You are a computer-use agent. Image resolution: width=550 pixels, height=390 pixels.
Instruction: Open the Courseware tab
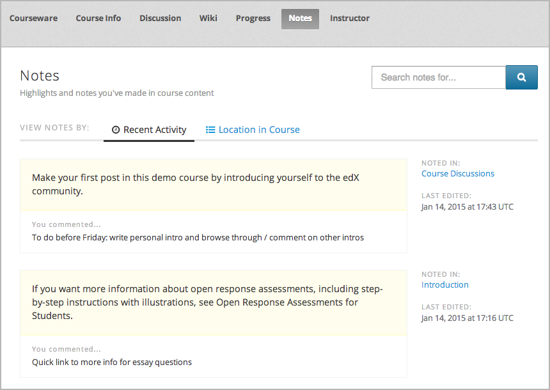coord(33,19)
